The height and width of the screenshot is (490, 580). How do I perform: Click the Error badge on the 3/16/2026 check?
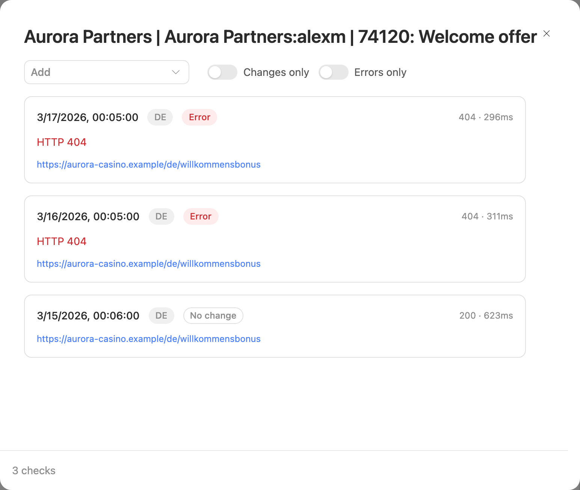click(201, 216)
